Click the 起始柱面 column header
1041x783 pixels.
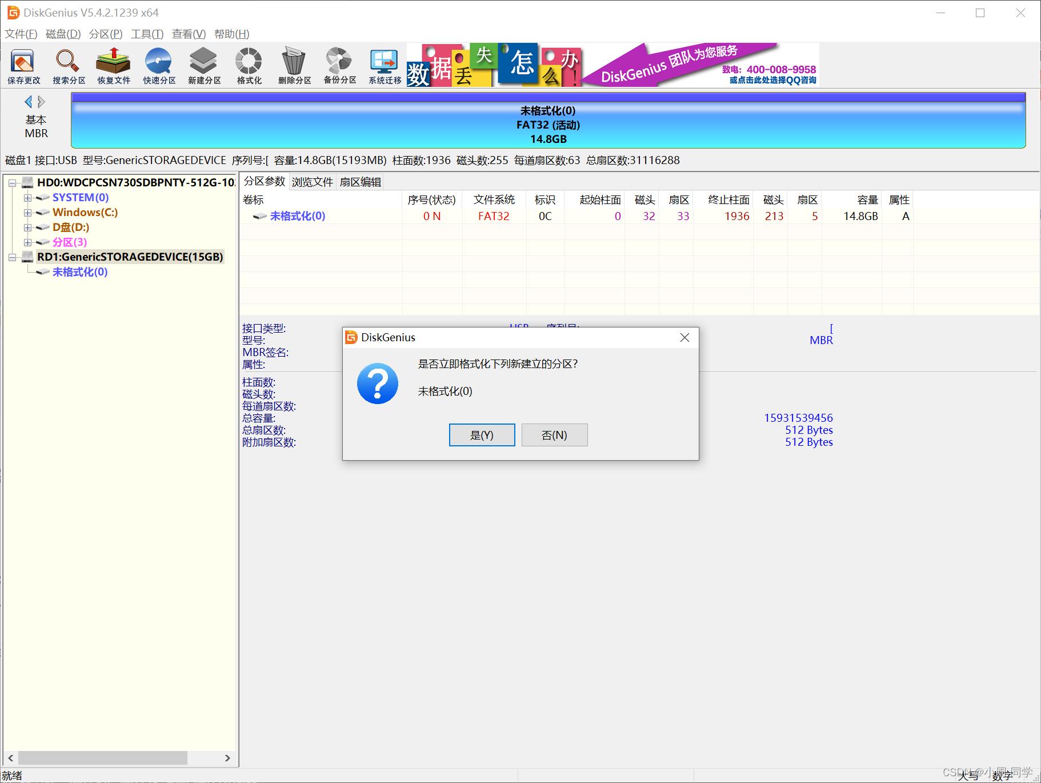(x=595, y=199)
